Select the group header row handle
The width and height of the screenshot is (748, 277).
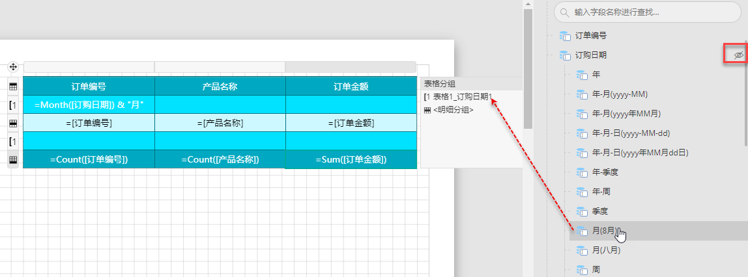click(13, 105)
